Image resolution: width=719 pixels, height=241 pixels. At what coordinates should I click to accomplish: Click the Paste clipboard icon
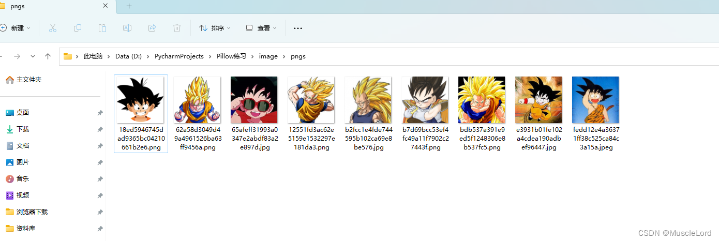[x=102, y=28]
